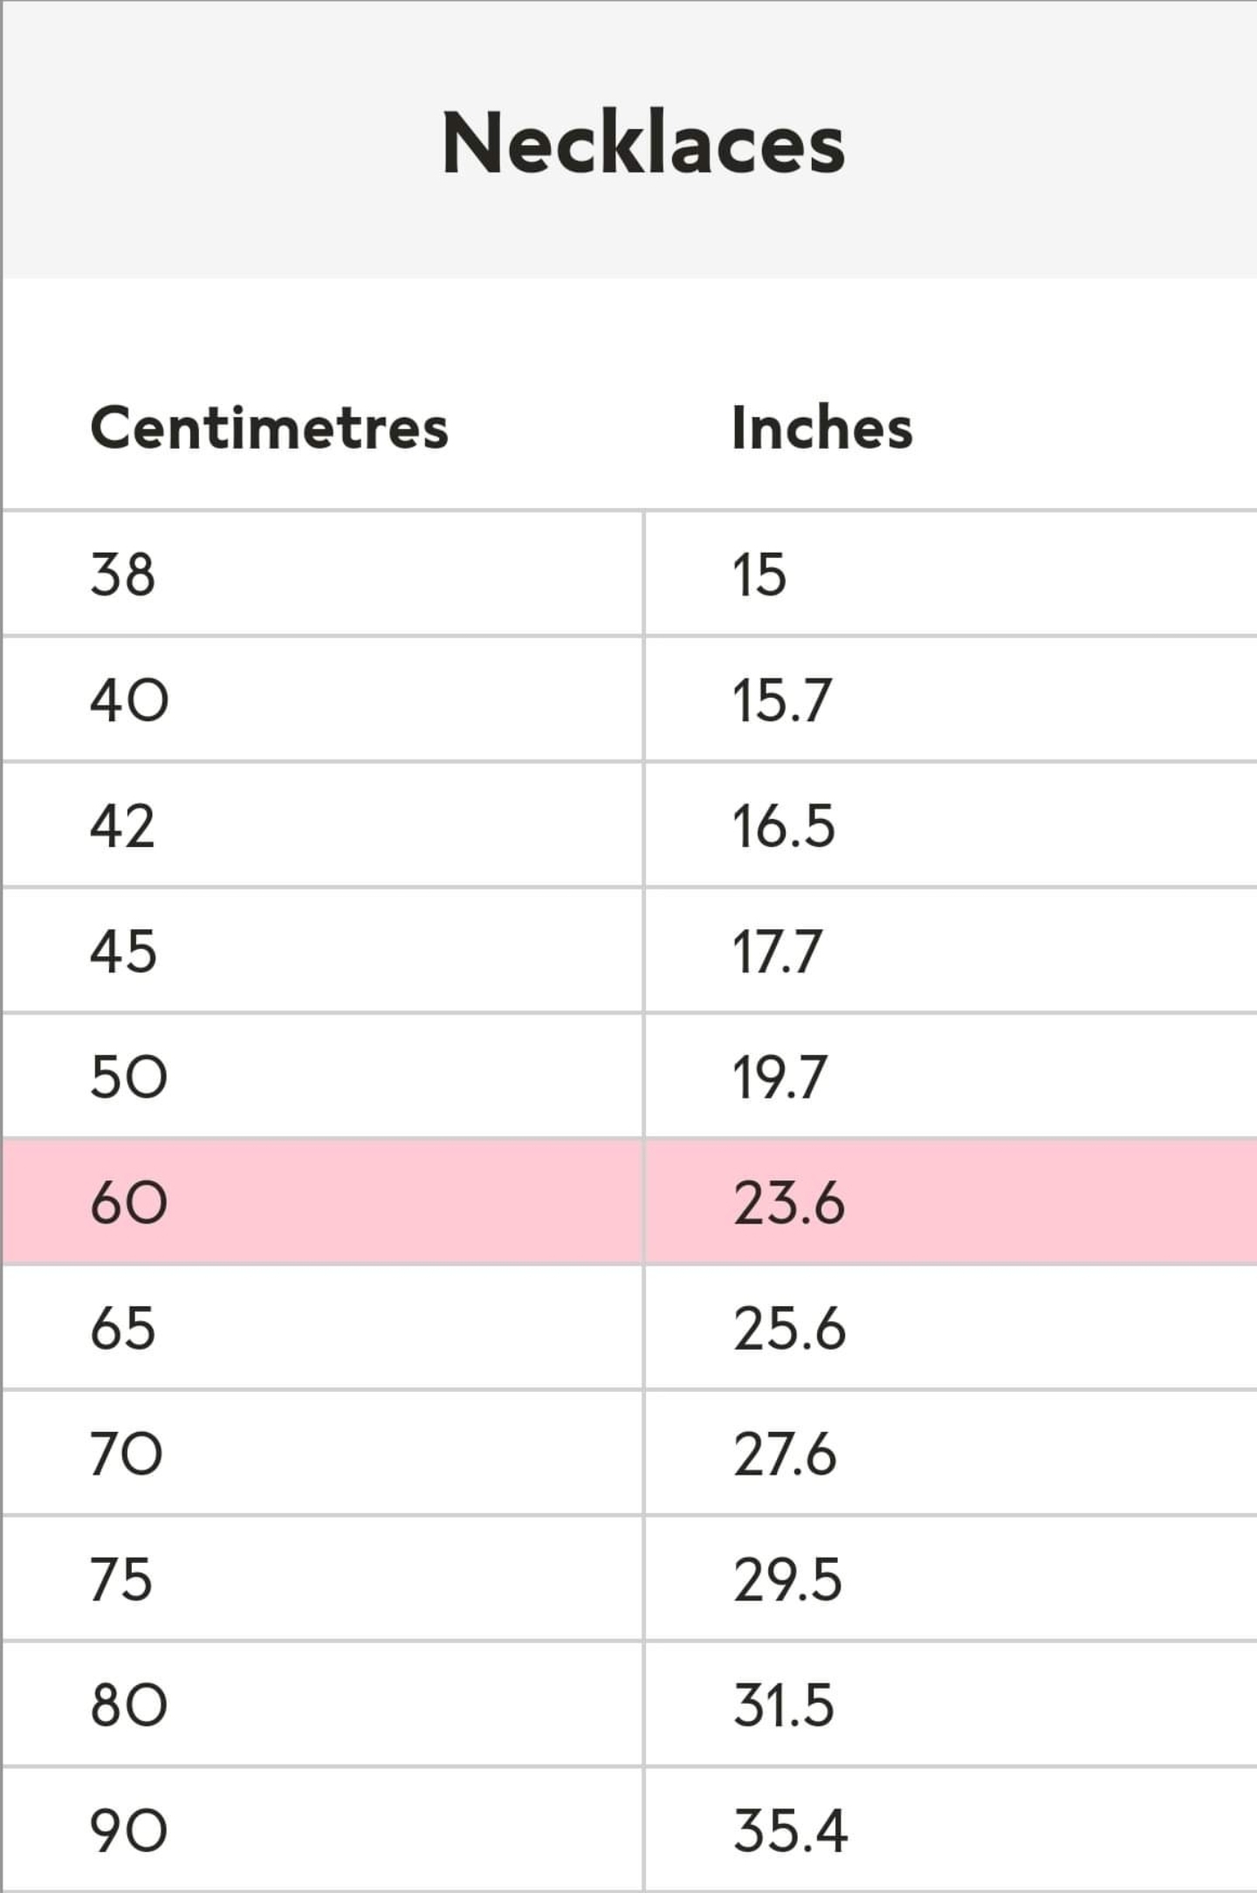Click the 15.7 inches cell

click(x=781, y=701)
